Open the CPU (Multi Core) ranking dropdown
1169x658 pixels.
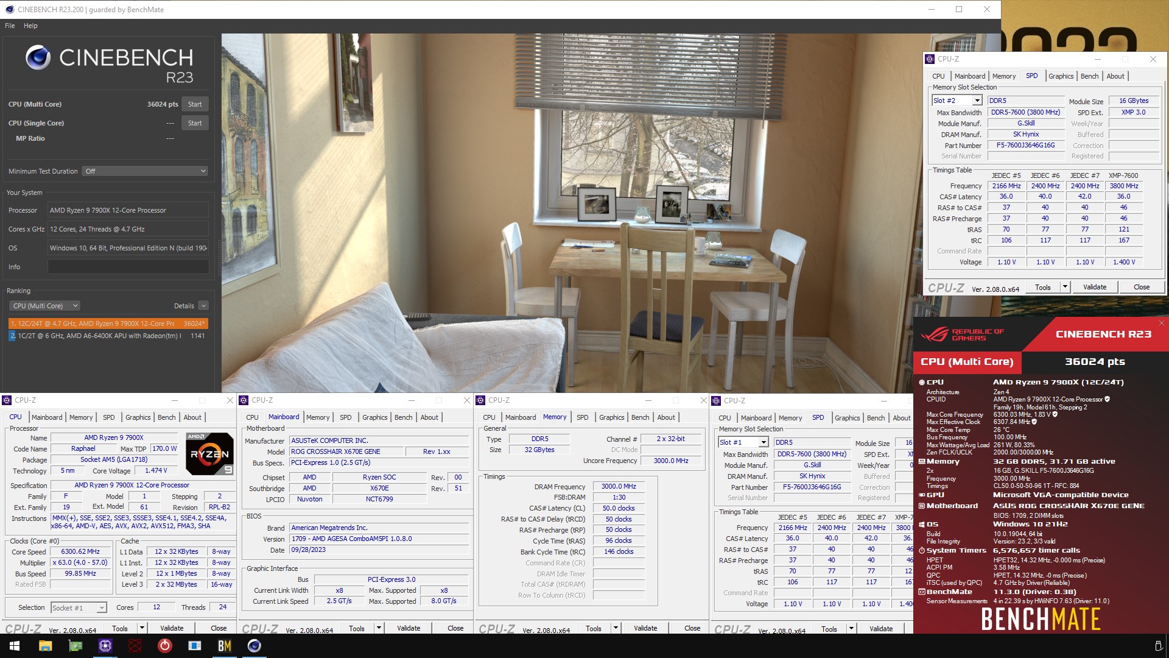[x=45, y=306]
